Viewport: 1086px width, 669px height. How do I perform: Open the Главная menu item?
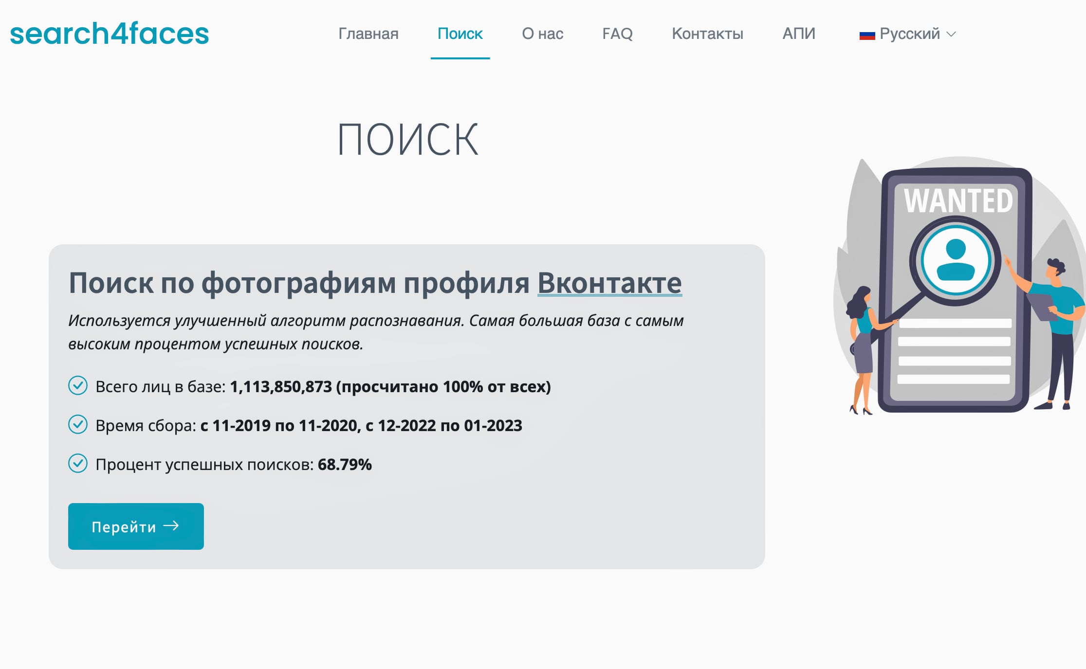click(x=368, y=34)
